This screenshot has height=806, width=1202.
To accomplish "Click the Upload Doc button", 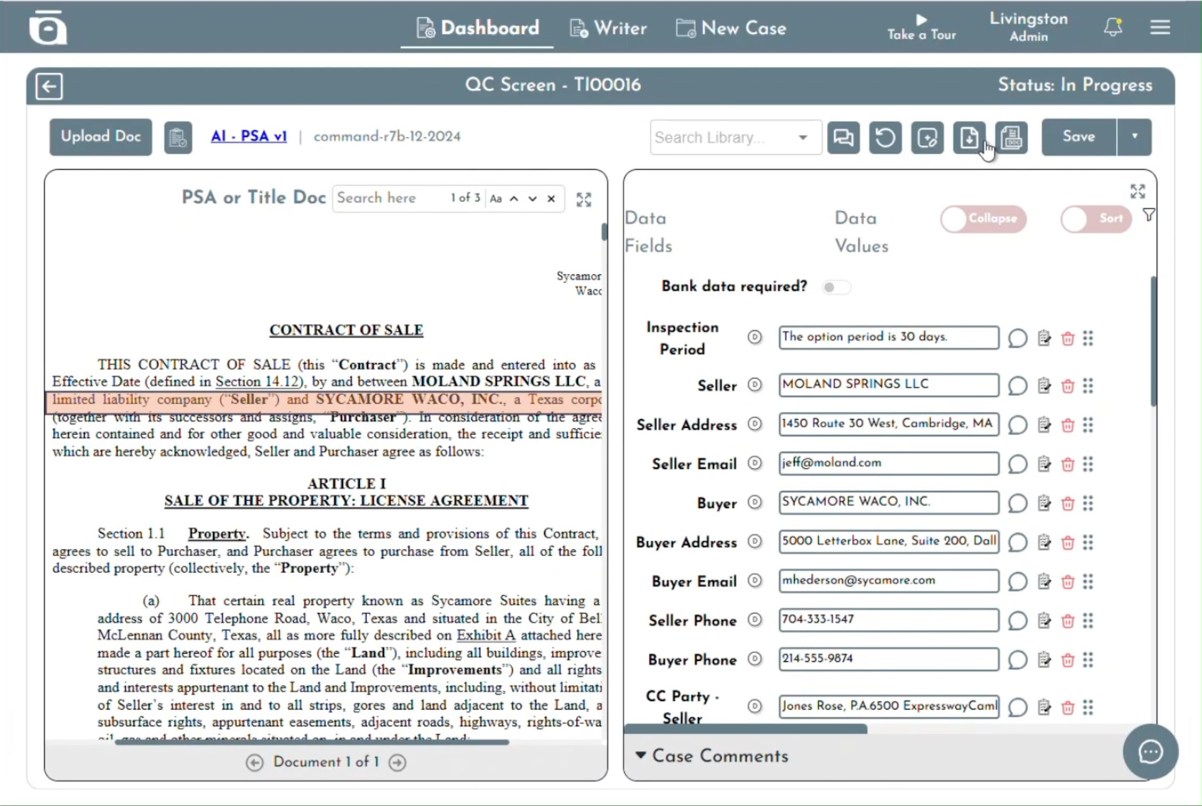I will [x=100, y=136].
